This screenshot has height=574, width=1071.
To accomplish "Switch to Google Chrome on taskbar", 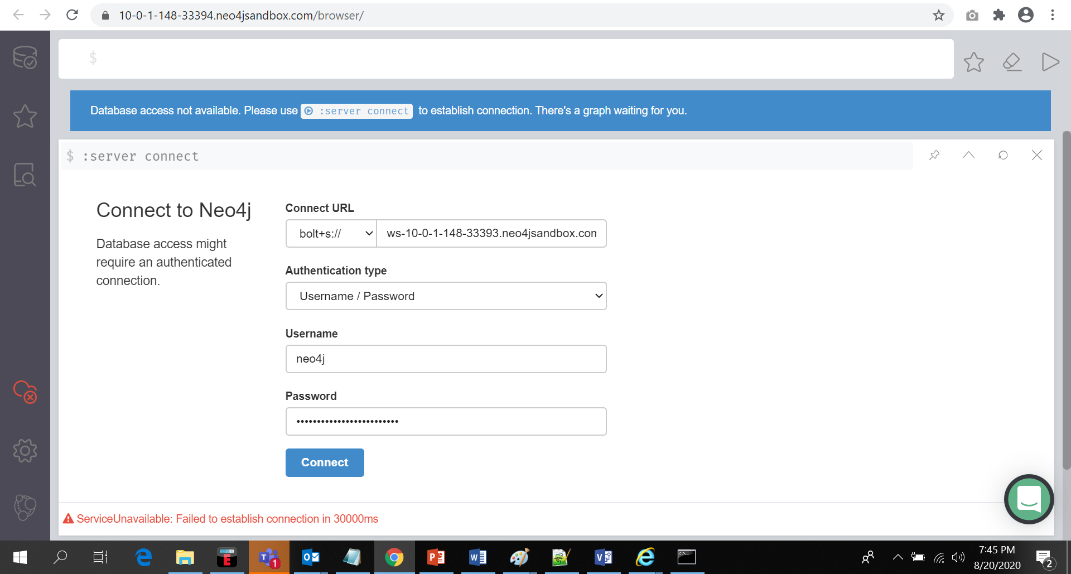I will tap(394, 557).
